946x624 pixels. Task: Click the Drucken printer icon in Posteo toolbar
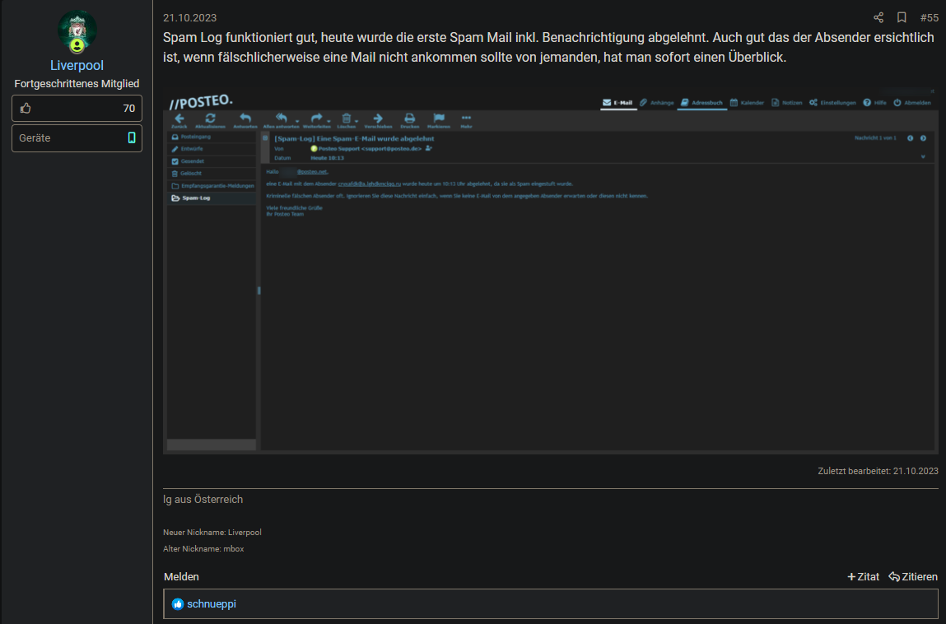pyautogui.click(x=409, y=119)
